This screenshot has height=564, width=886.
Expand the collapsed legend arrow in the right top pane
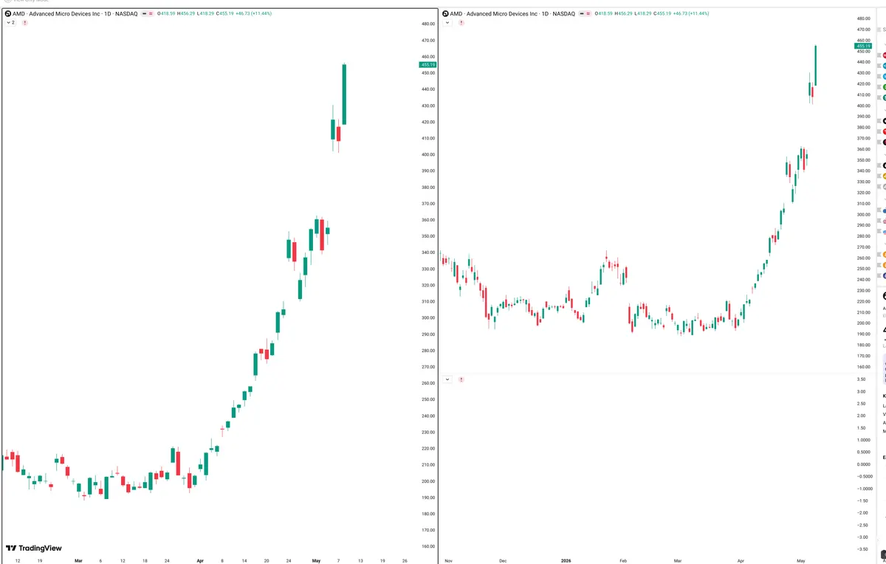click(x=447, y=23)
